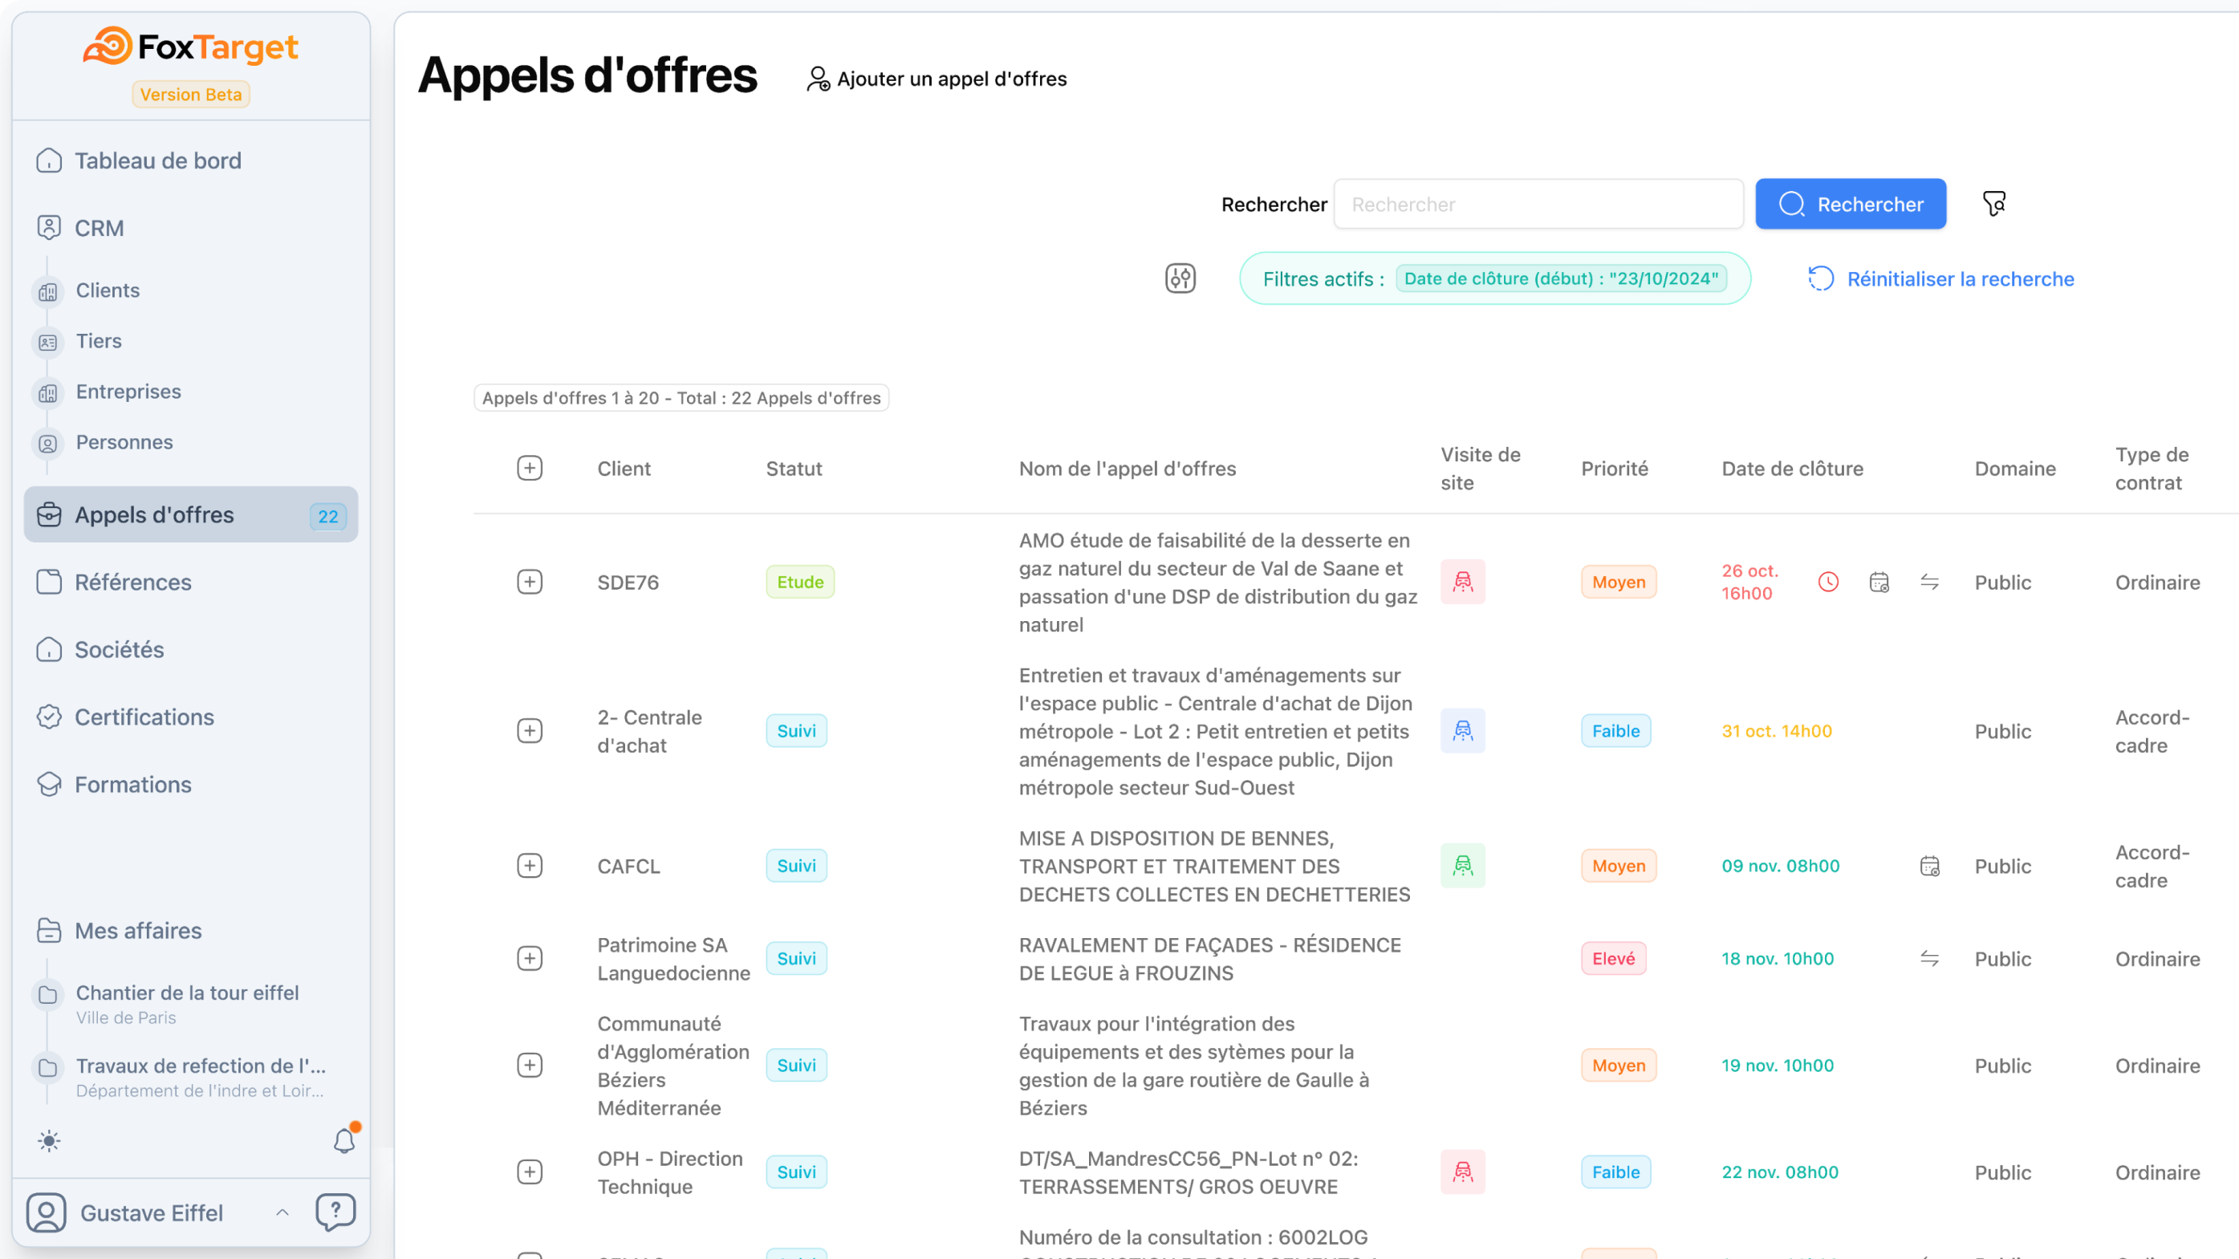The image size is (2239, 1259).
Task: Select Tiers in CRM submenu
Action: point(98,340)
